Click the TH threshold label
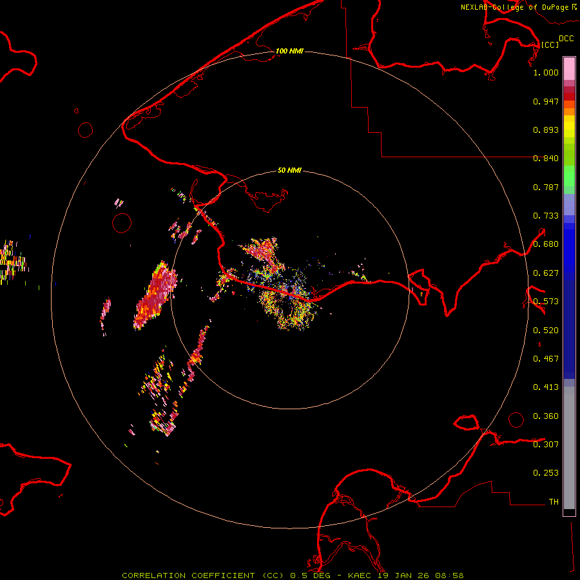This screenshot has width=580, height=580. click(553, 501)
